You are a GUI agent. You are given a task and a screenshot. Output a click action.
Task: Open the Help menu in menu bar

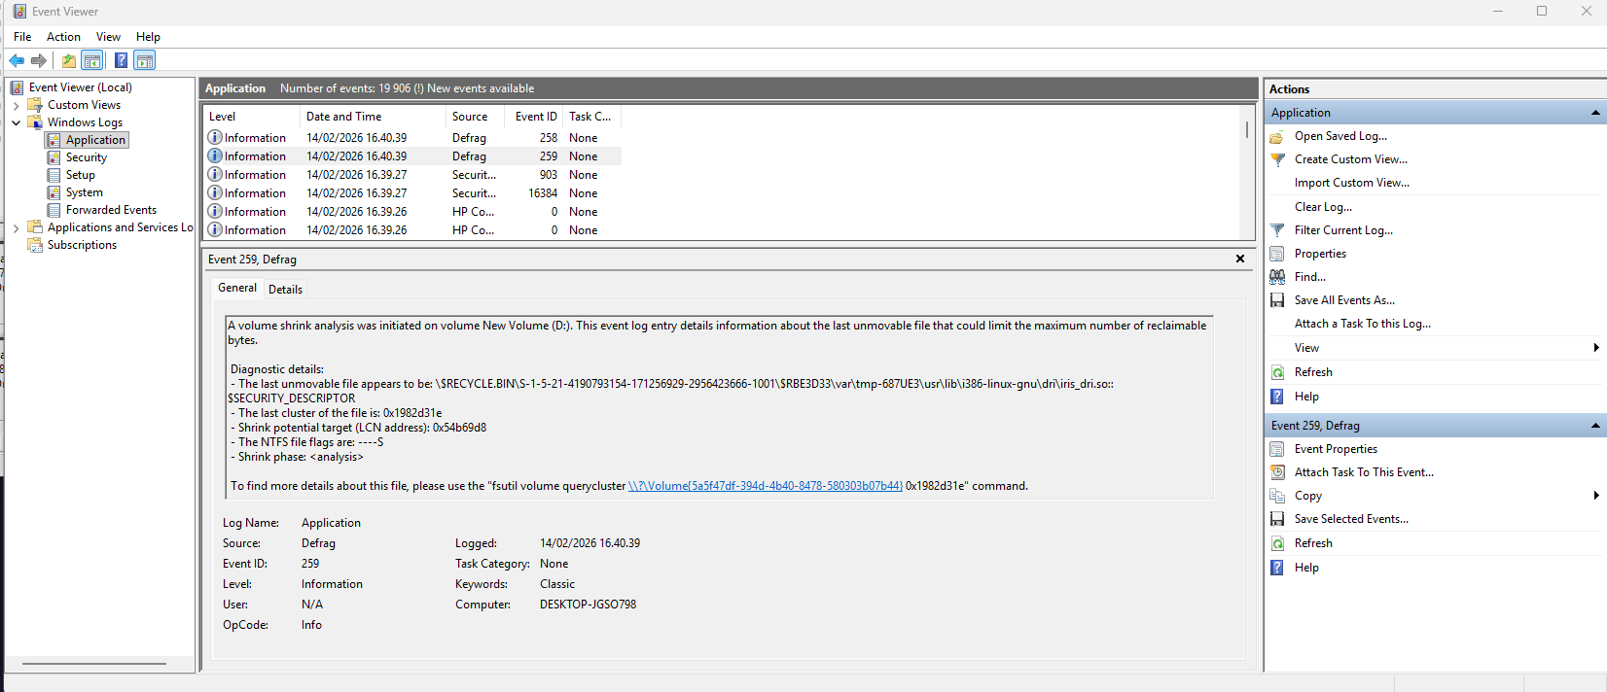coord(148,37)
